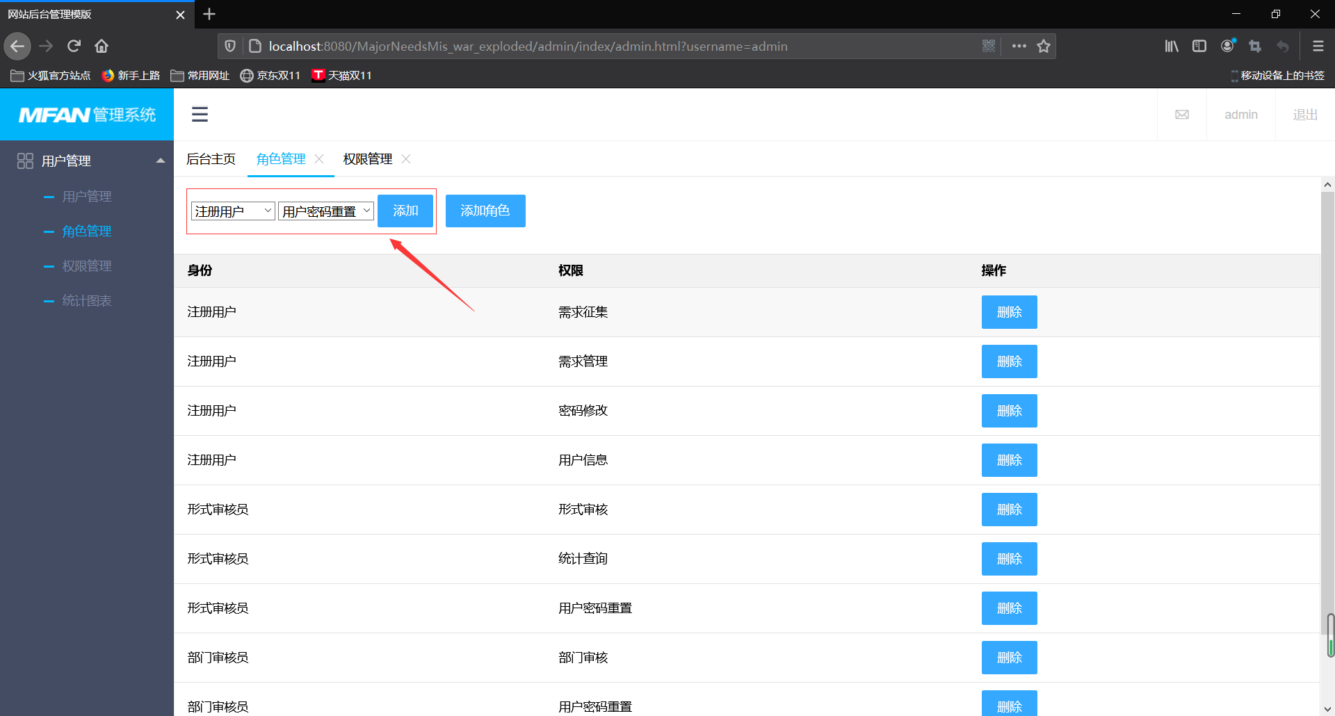Select 角色管理 in sidebar
Image resolution: width=1335 pixels, height=716 pixels.
pyautogui.click(x=87, y=231)
